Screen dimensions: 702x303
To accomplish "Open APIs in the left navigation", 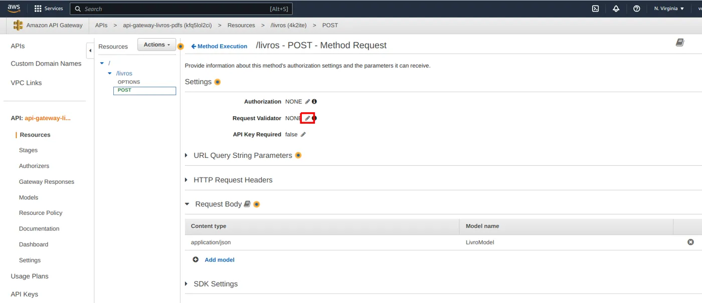I will point(18,46).
